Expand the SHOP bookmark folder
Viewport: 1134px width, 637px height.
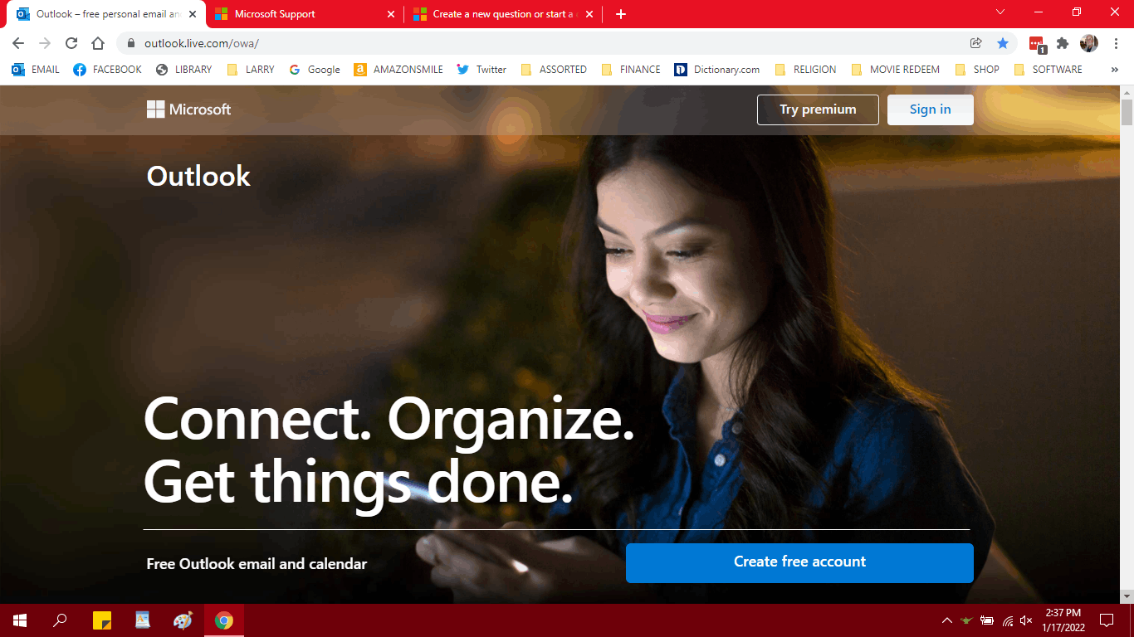[x=976, y=70]
